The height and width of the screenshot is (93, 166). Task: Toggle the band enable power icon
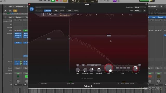(78, 65)
